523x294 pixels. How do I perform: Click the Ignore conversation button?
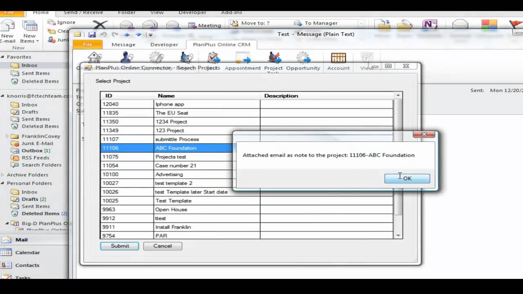(62, 22)
